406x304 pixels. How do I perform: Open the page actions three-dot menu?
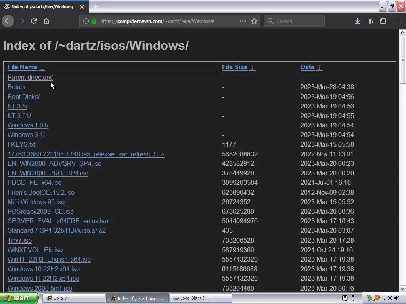pyautogui.click(x=243, y=21)
